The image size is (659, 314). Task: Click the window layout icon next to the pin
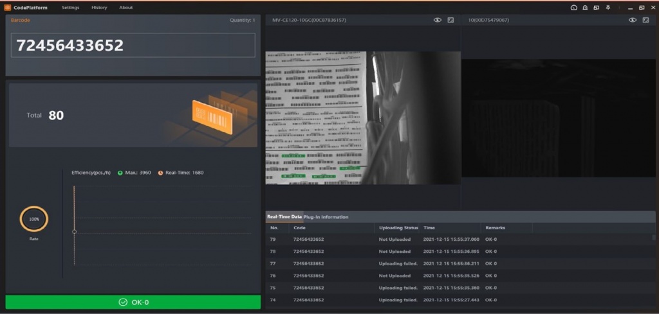click(597, 8)
